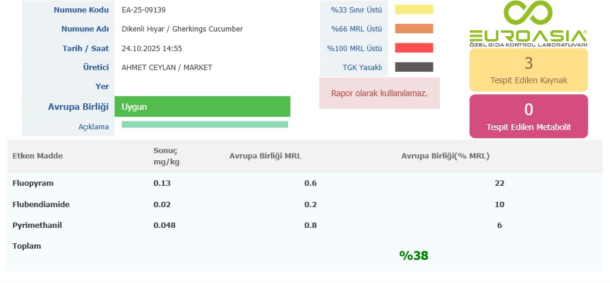Click the dark gray TGK Yasaklı swatch

(414, 67)
